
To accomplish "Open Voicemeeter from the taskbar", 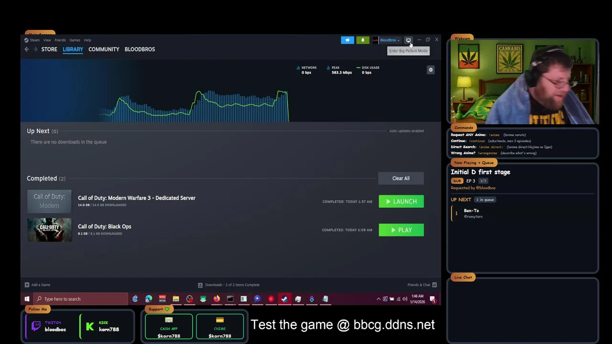I will click(x=162, y=299).
